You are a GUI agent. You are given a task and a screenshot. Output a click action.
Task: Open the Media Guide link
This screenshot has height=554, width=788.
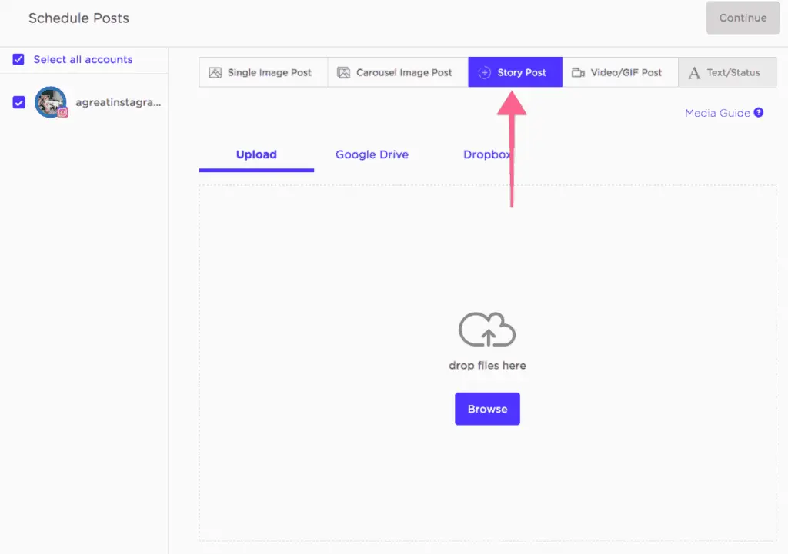[x=717, y=113]
